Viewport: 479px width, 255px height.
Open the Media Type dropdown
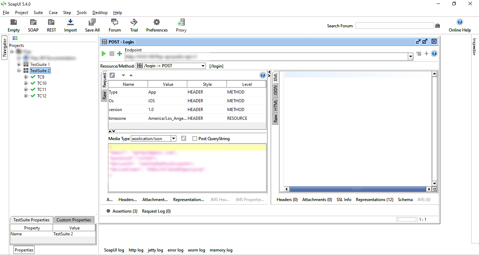coord(174,138)
